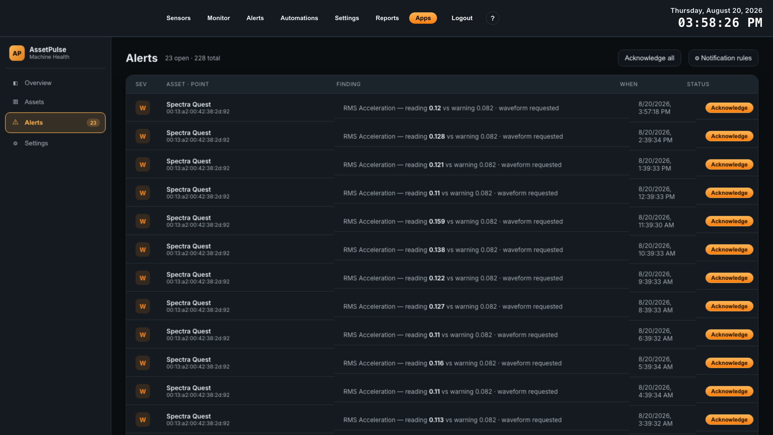773x435 pixels.
Task: Click W severity icon for 11:39:30 AM alert
Action: coord(142,221)
